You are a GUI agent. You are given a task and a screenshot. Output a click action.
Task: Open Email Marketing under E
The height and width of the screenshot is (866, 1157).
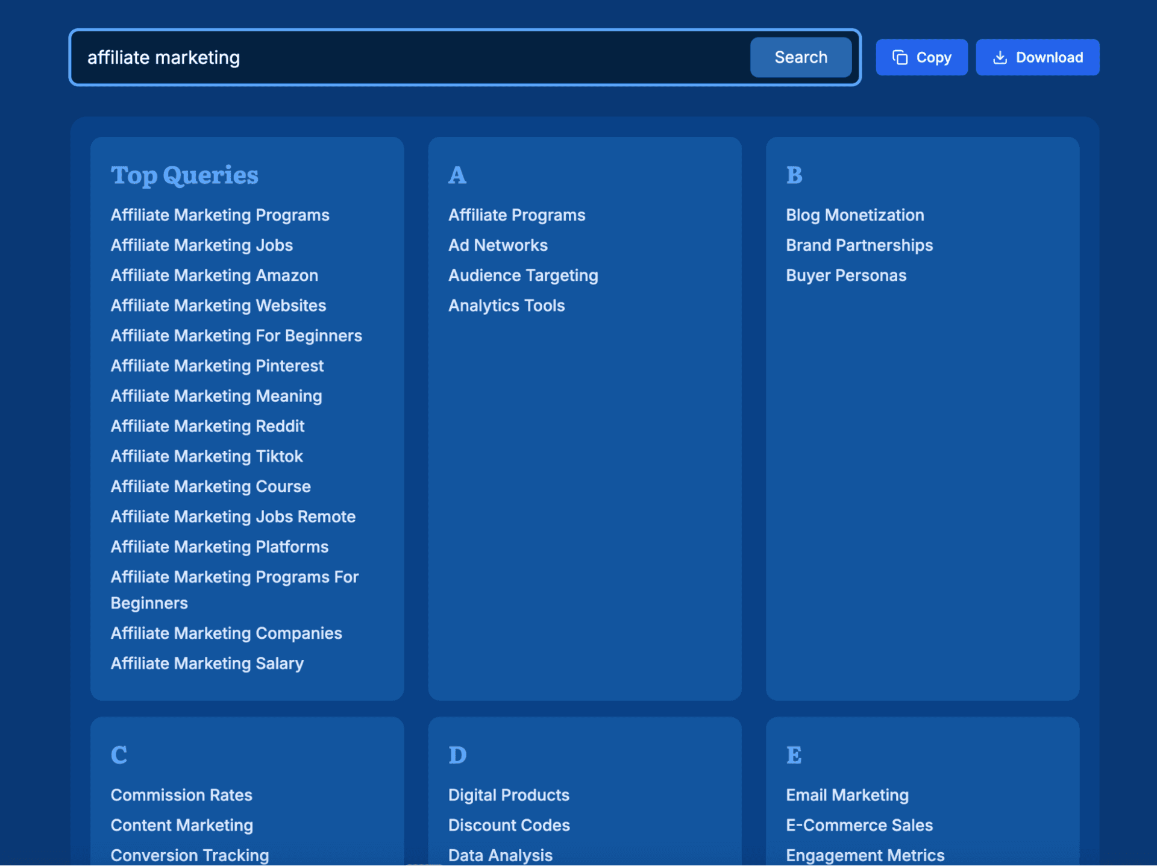point(847,795)
